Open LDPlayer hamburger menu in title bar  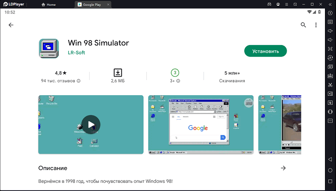point(287,4)
